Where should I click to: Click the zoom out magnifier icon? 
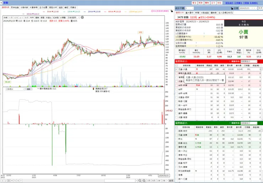coord(140,181)
